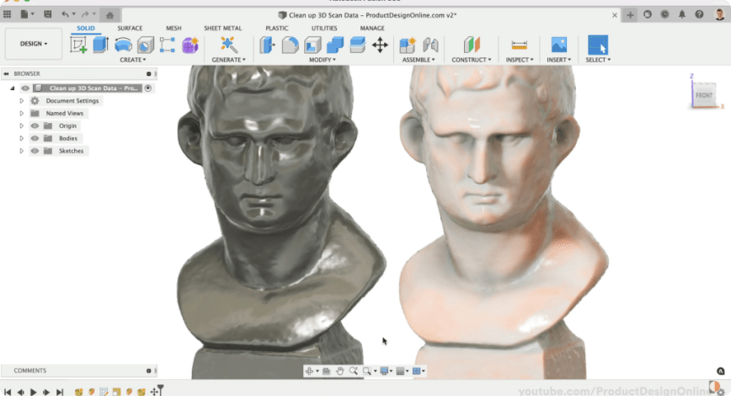Click the Insert image icon
Image resolution: width=731 pixels, height=396 pixels.
[558, 45]
